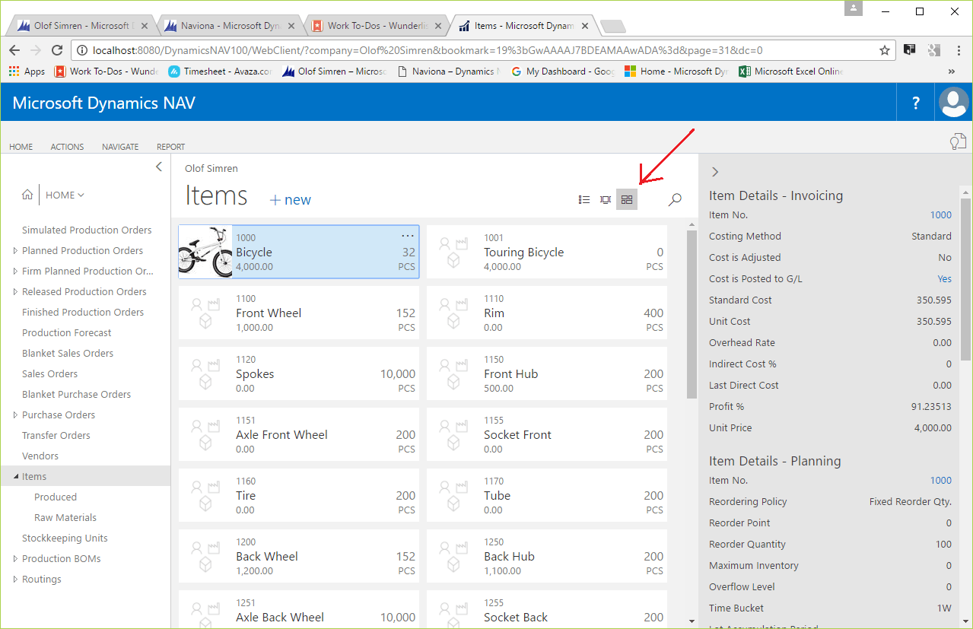
Task: Click the Bicycle picture thumbnail
Action: click(x=205, y=252)
